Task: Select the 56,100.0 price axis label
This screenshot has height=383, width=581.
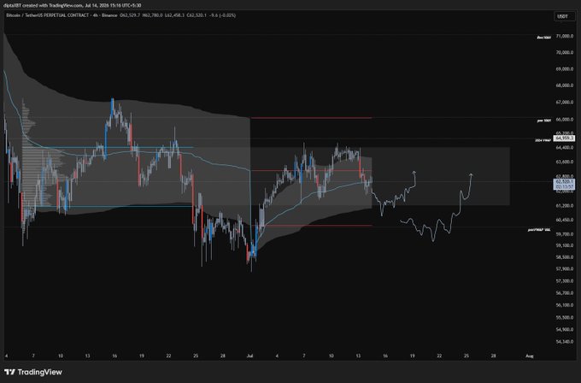Action: point(564,305)
